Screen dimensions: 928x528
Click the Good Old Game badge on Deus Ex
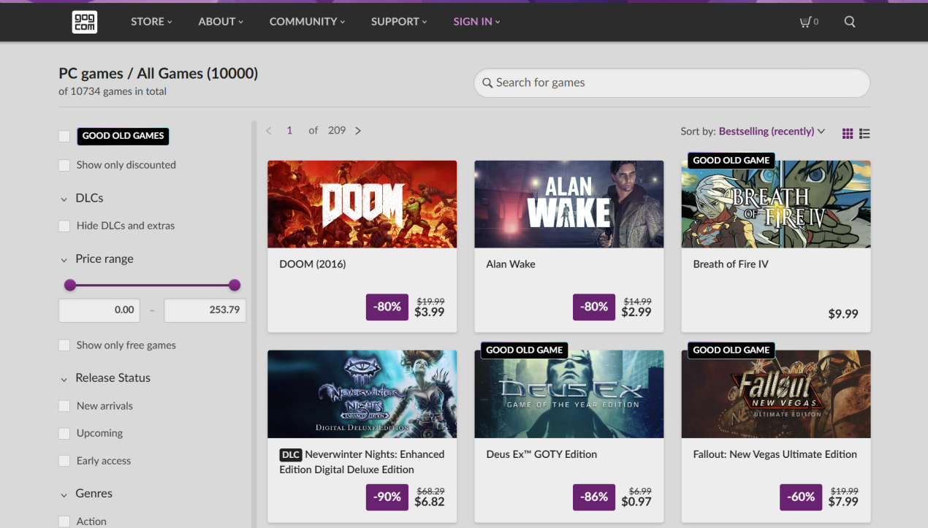point(524,350)
